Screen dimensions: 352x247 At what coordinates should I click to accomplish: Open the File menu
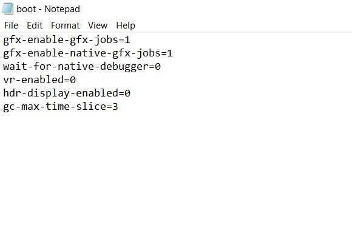pos(11,25)
